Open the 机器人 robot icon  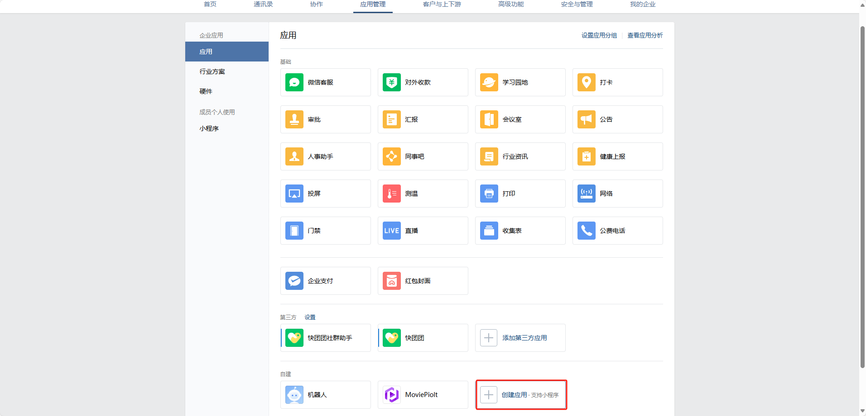294,395
